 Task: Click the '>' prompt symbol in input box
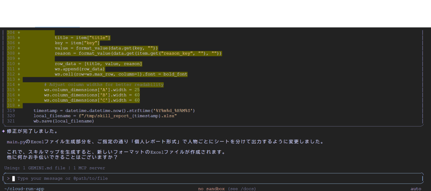[x=8, y=179]
